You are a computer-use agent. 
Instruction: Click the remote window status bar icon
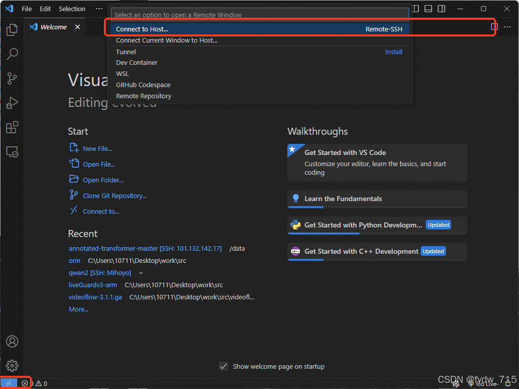[x=9, y=383]
